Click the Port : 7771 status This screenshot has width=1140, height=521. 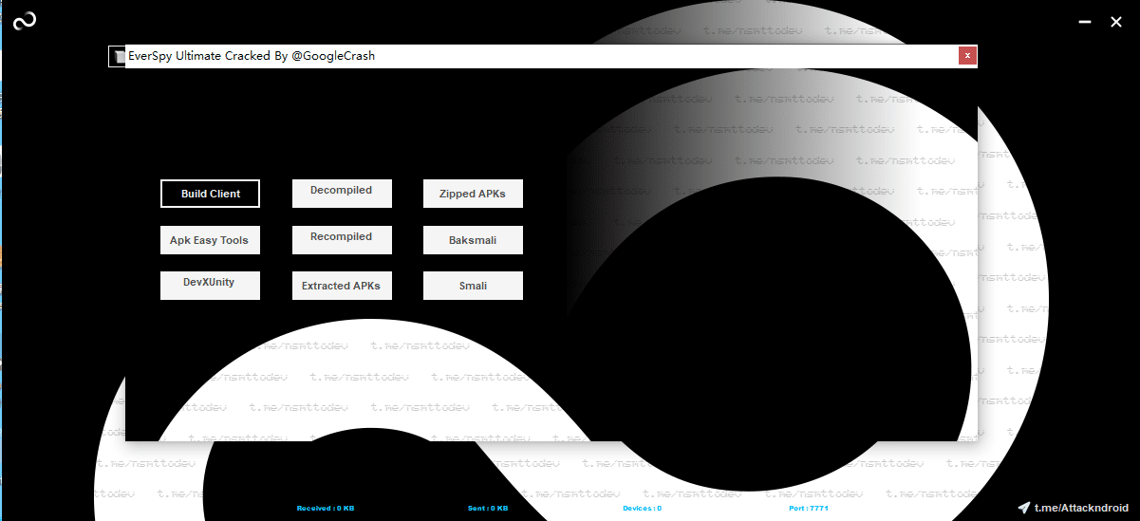point(809,509)
